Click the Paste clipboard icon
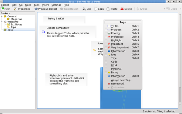This screenshot has width=182, height=114. click(x=108, y=9)
